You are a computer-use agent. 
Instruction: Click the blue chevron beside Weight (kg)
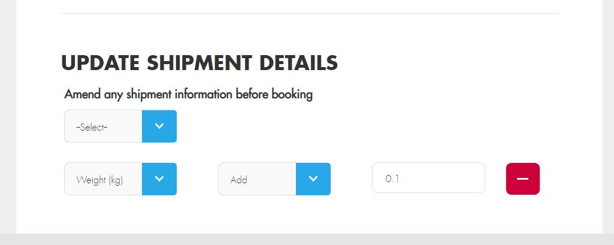click(x=159, y=179)
